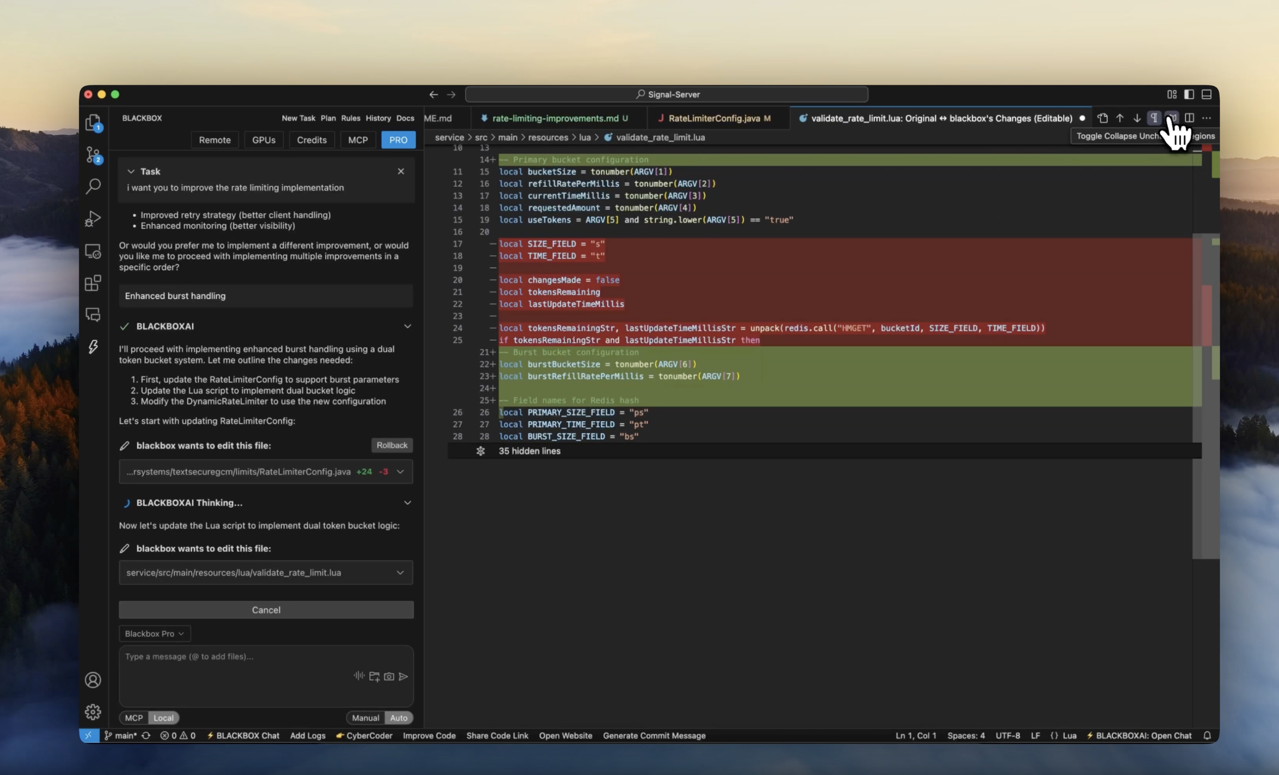Click the resources breadcrumb segment
The image size is (1279, 775).
tap(548, 138)
